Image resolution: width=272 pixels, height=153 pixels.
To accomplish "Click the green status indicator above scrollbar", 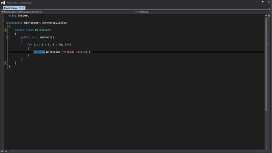I will [x=269, y=16].
